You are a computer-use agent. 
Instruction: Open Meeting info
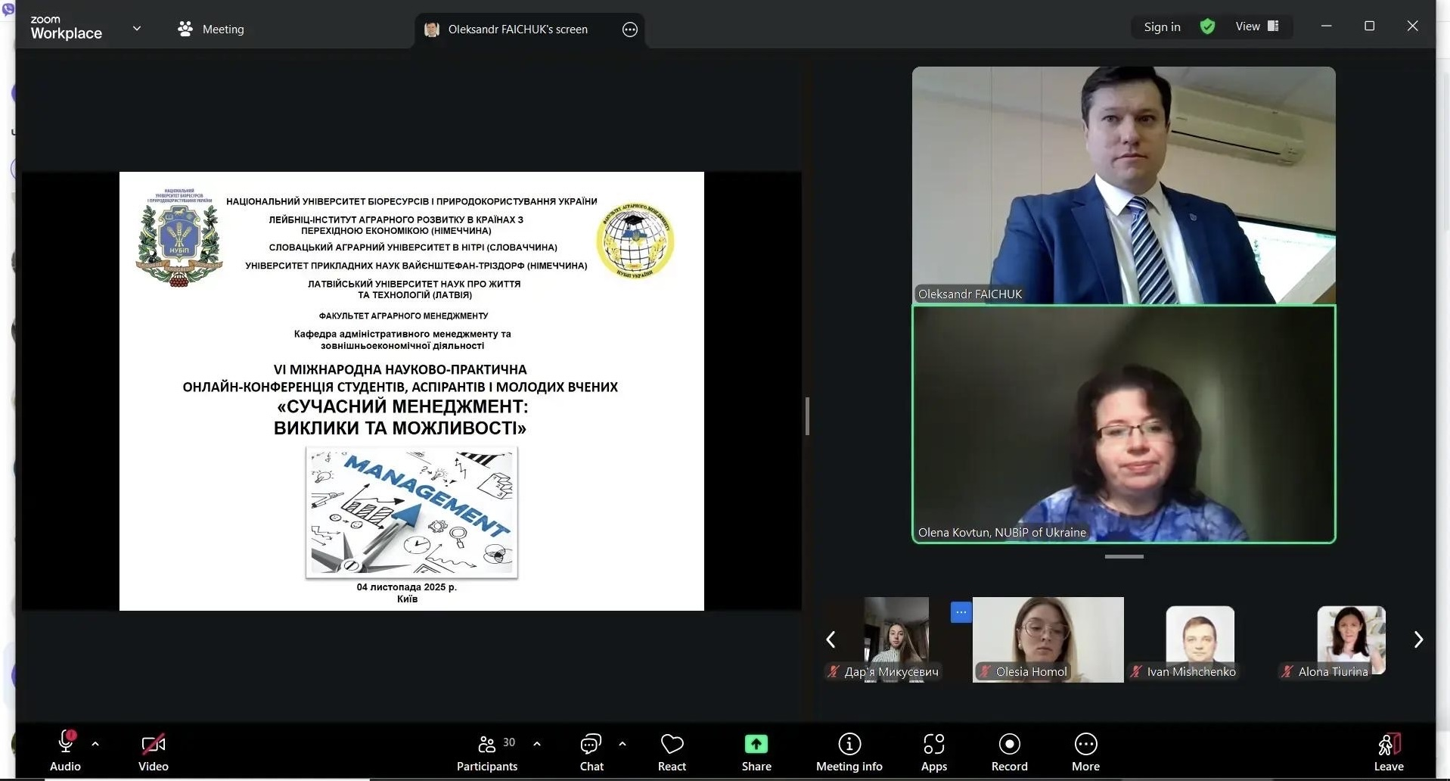pyautogui.click(x=849, y=751)
